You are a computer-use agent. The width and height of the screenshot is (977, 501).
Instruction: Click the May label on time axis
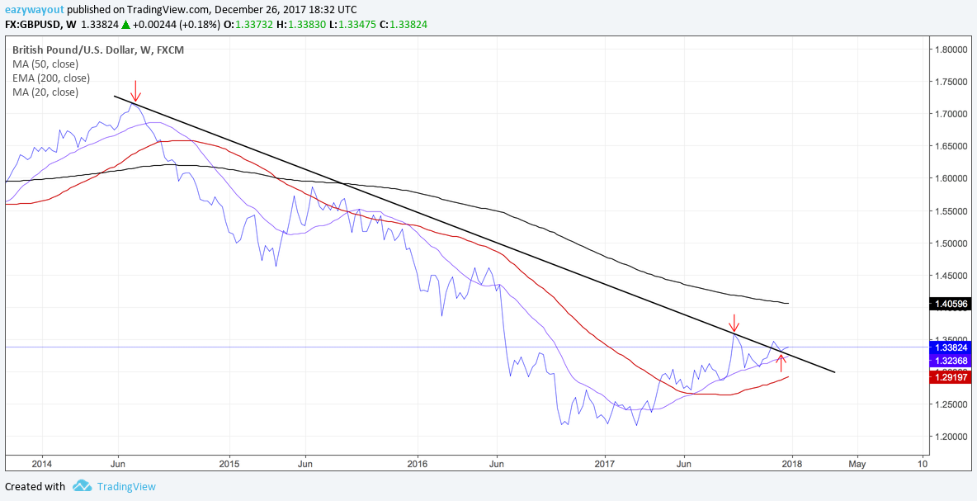(857, 464)
